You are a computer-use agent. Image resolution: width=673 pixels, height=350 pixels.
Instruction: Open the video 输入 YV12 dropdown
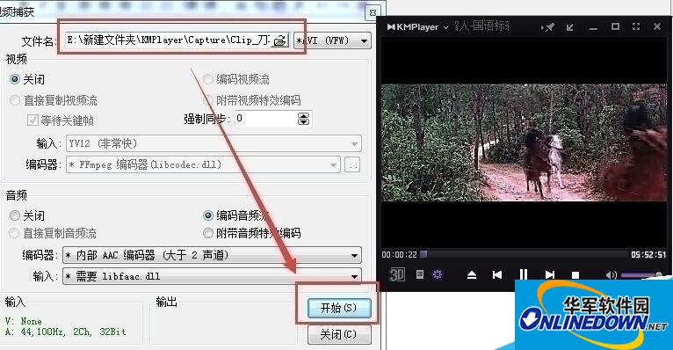point(213,143)
